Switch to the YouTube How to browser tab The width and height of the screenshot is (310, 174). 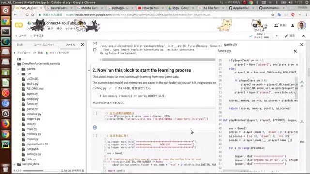point(150,8)
